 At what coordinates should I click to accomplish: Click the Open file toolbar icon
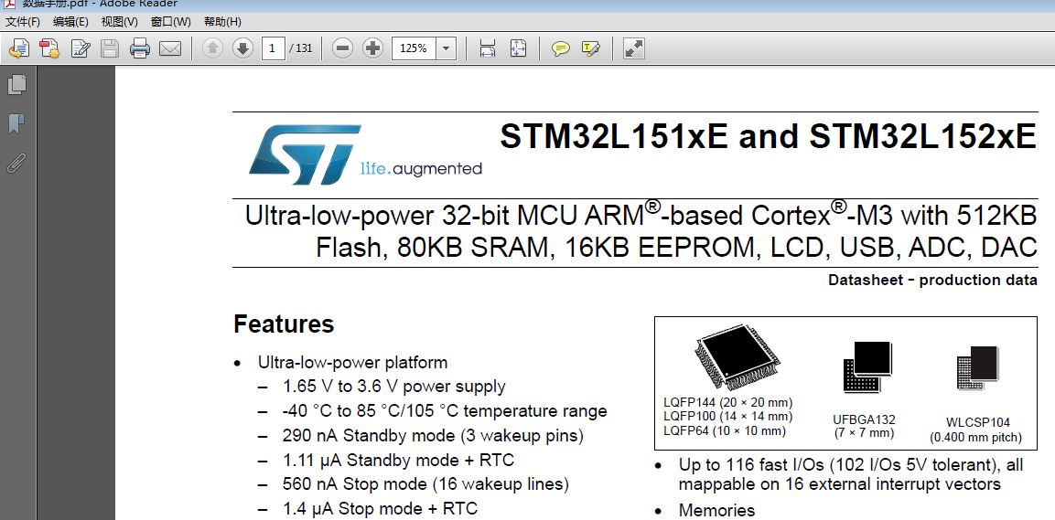pos(19,48)
